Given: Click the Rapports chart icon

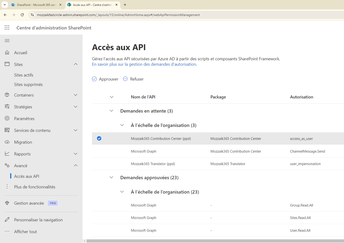Looking at the screenshot, I should click(7, 154).
